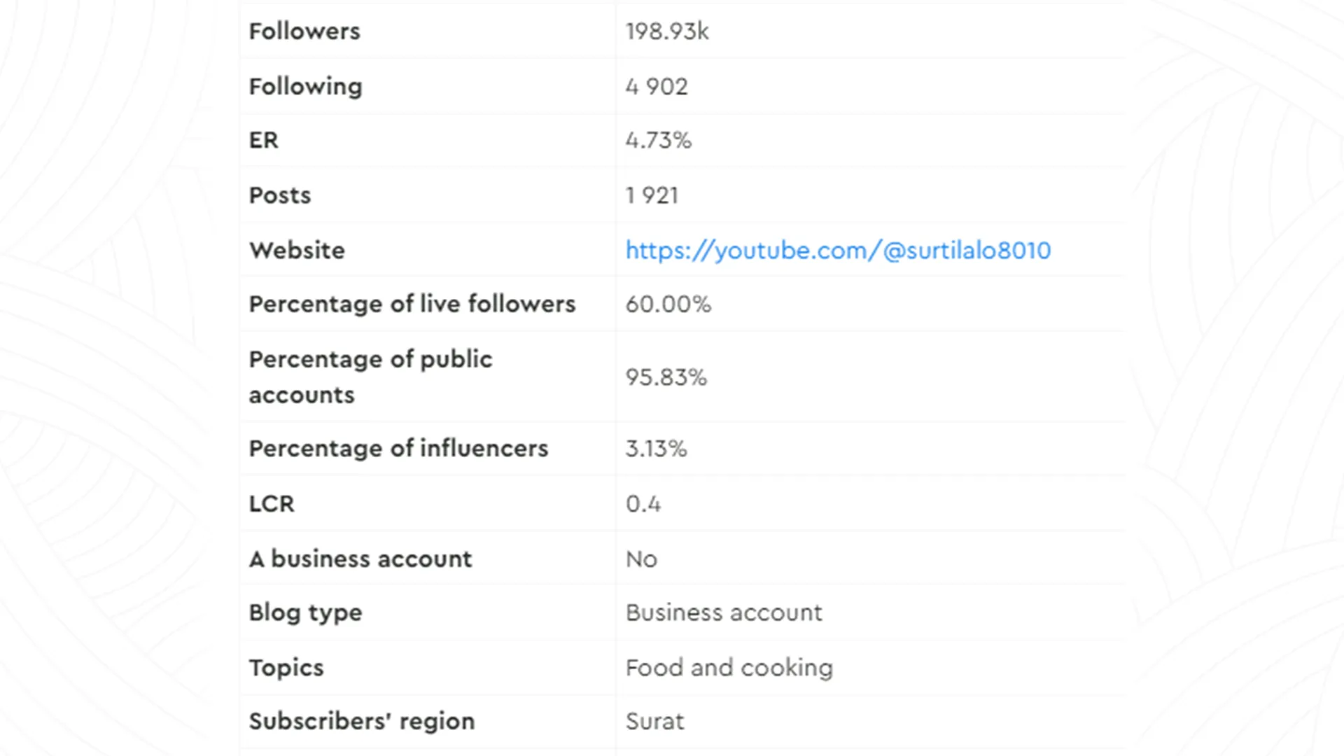Click the Surat subscribers' region value
1344x756 pixels.
pyautogui.click(x=654, y=722)
